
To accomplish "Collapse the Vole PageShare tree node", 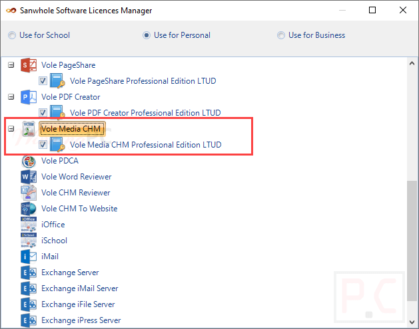I will click(11, 65).
